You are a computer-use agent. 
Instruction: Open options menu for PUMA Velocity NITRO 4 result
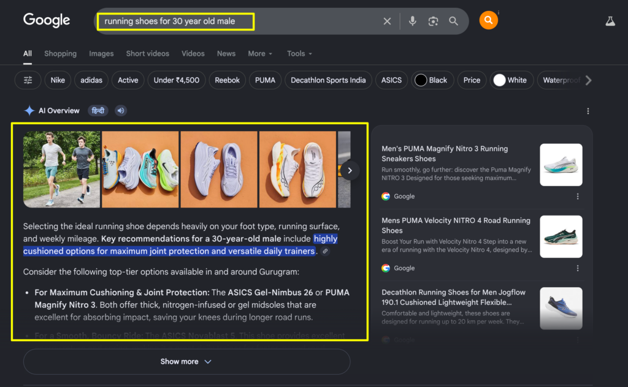click(577, 268)
